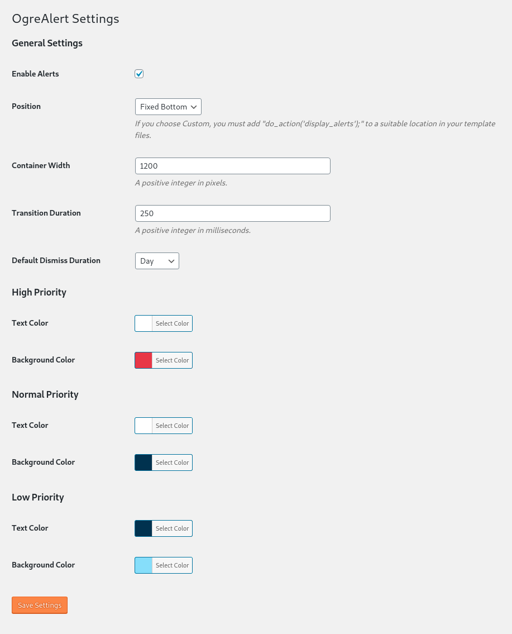The image size is (512, 634).
Task: Click the OgreAlert Settings page heading
Action: click(65, 18)
